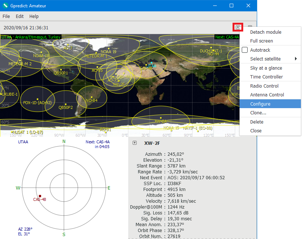Screen dimensions: 302x239
Task: Click the Orbit Num. value 27619
Action: pos(174,236)
